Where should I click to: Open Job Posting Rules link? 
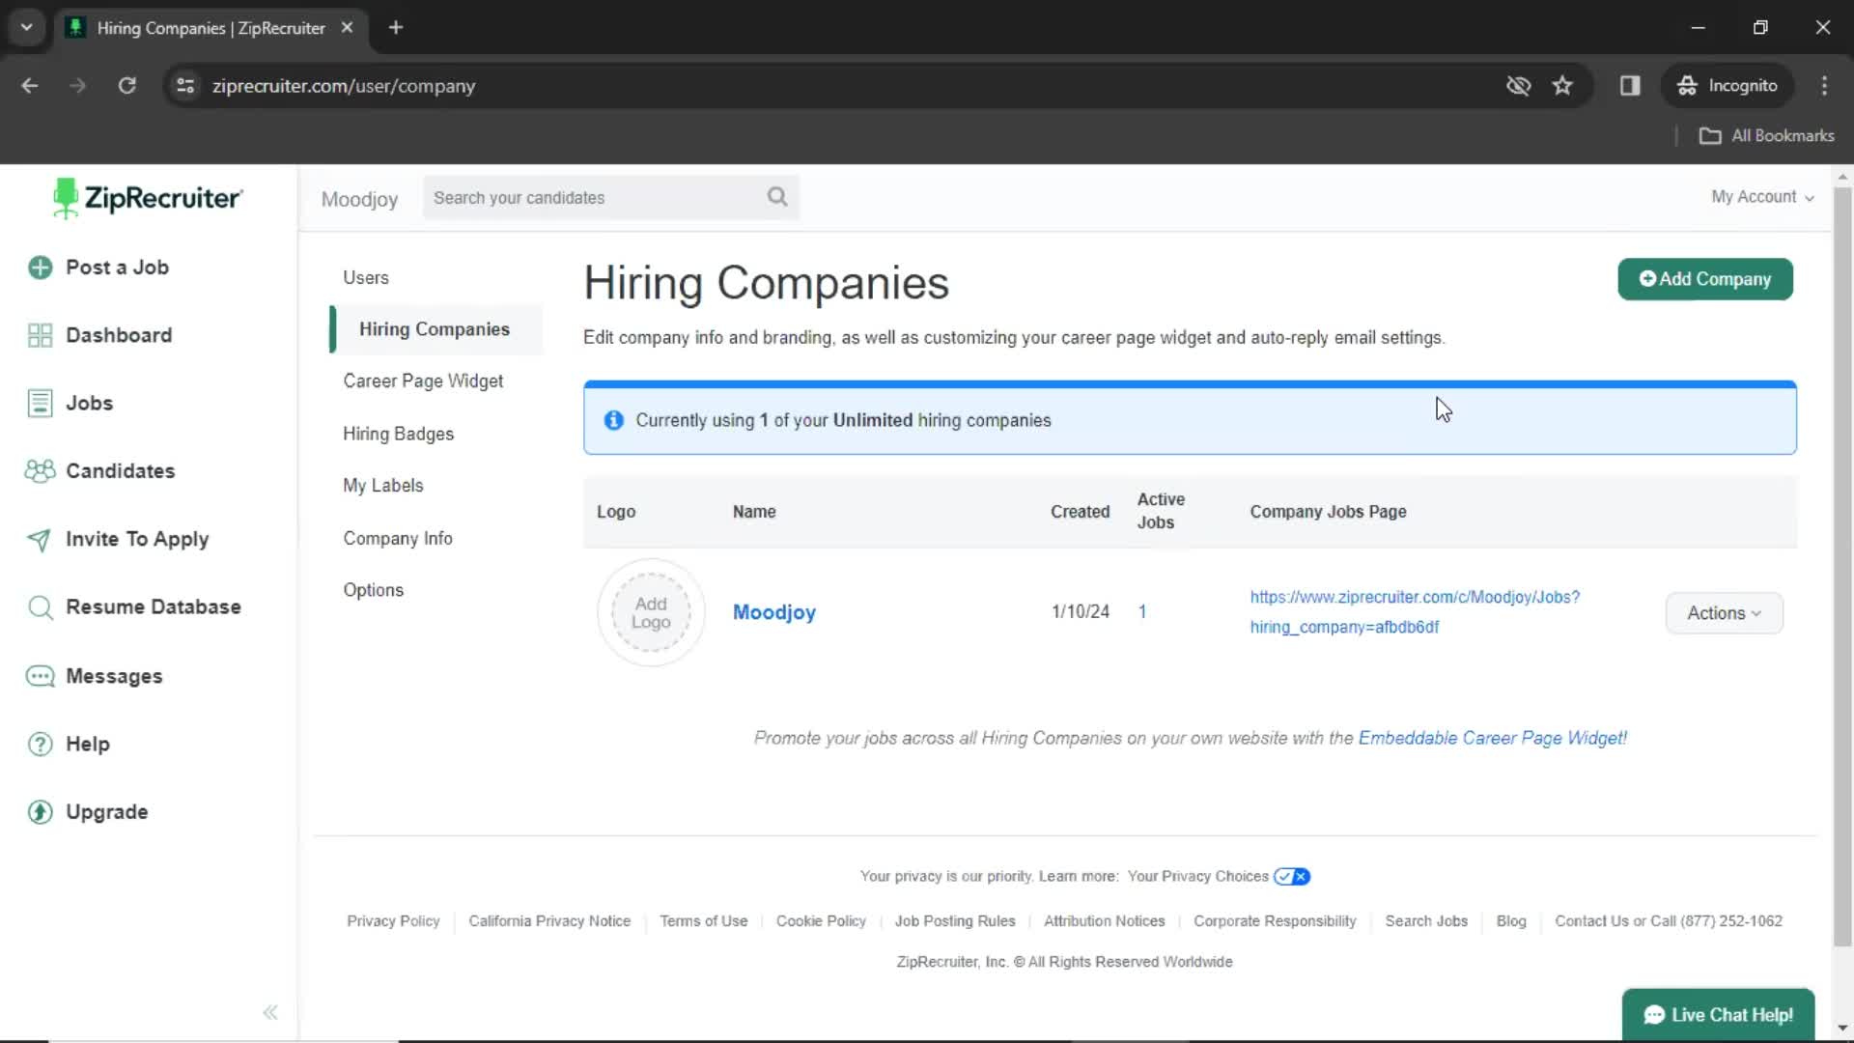955,921
